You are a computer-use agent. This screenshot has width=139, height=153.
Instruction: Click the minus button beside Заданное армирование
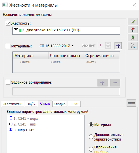(115, 83)
